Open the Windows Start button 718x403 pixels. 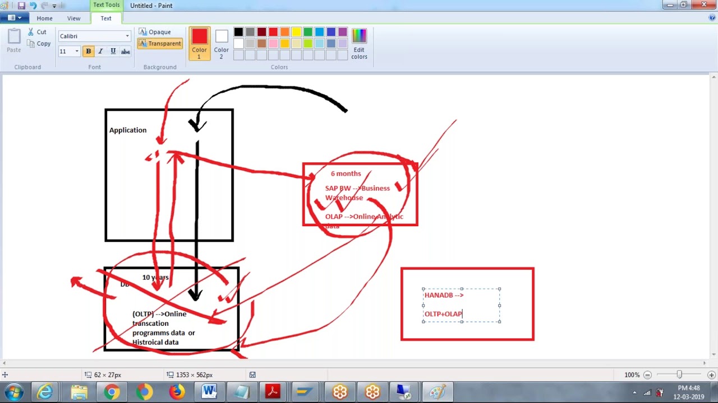click(x=14, y=392)
